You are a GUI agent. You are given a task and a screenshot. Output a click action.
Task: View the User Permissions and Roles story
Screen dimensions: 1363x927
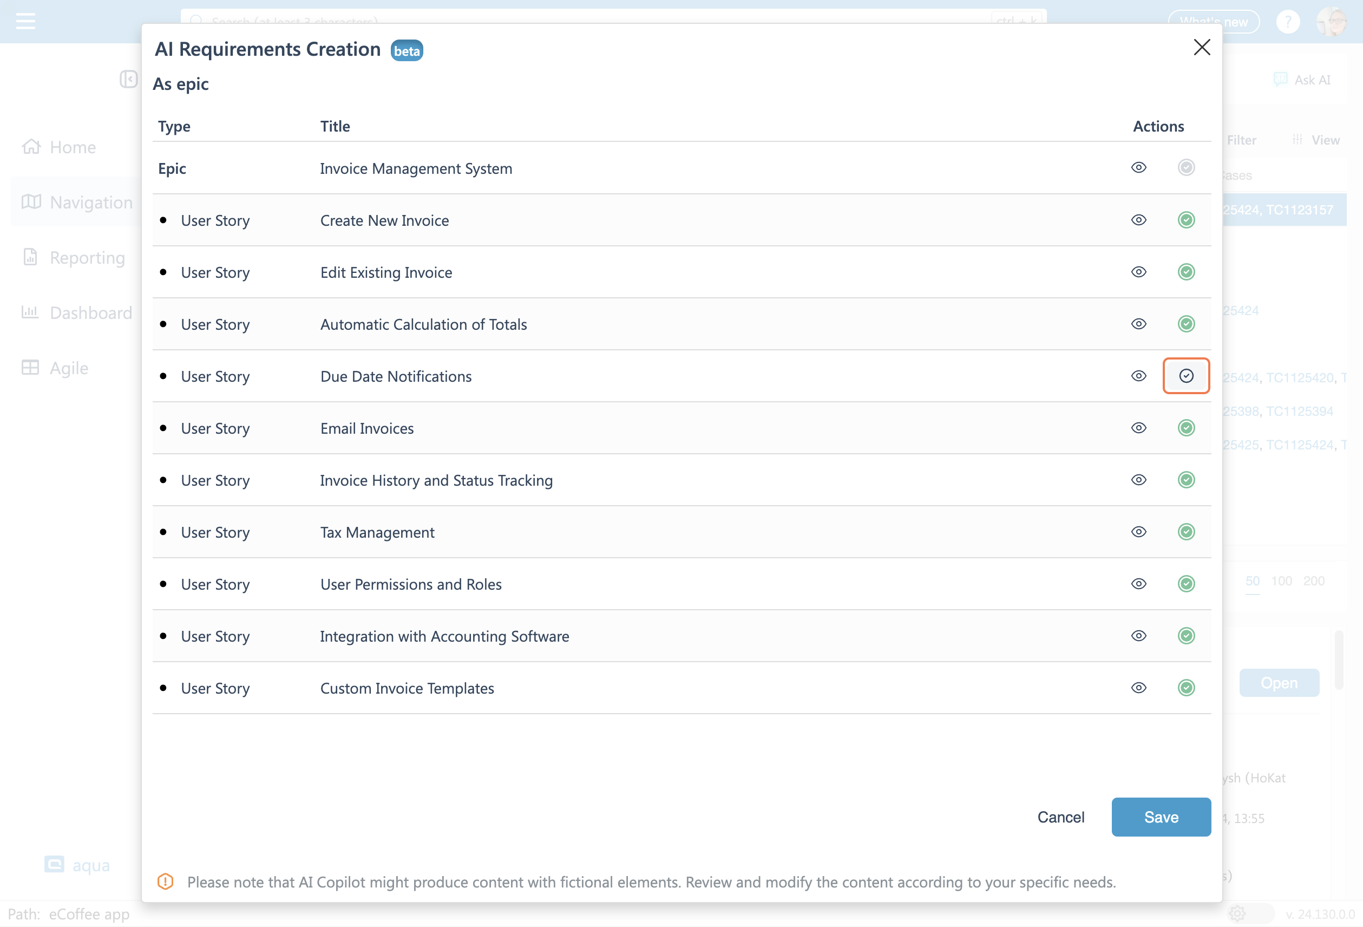1138,584
